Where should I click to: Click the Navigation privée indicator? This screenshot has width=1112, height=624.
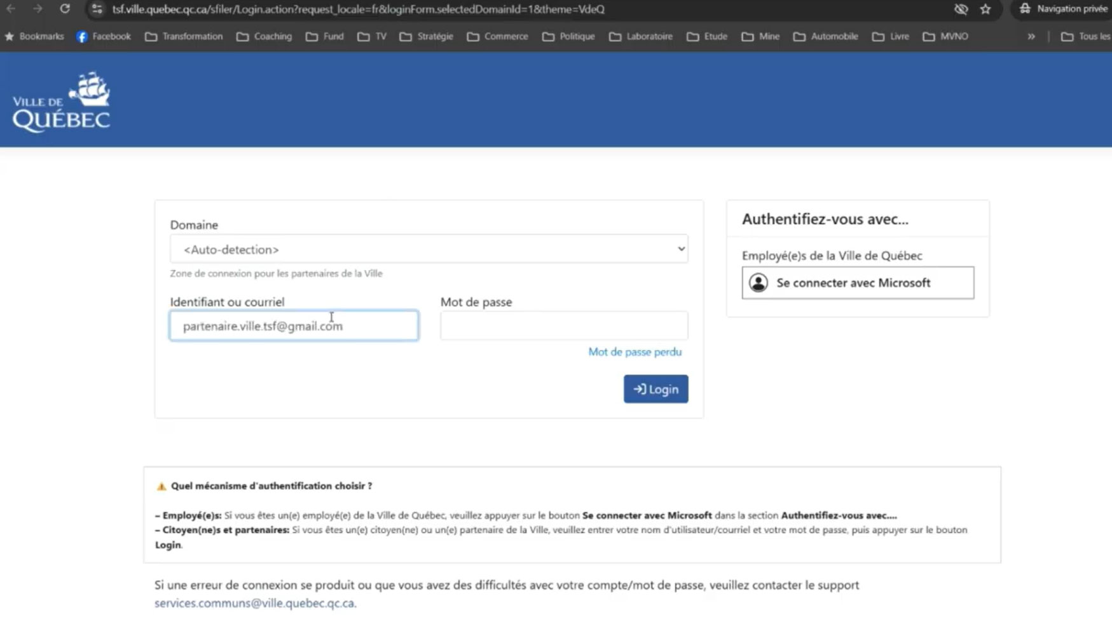pos(1061,9)
